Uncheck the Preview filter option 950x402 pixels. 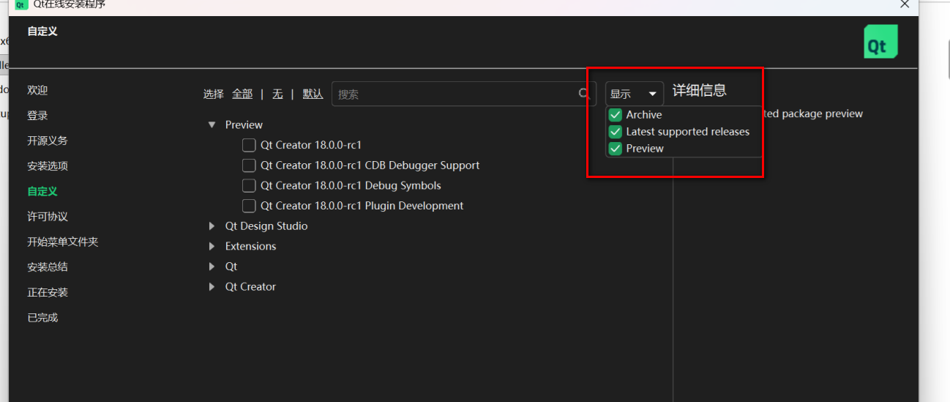[616, 148]
